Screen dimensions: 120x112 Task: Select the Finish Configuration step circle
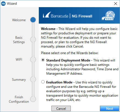[x=33, y=99]
